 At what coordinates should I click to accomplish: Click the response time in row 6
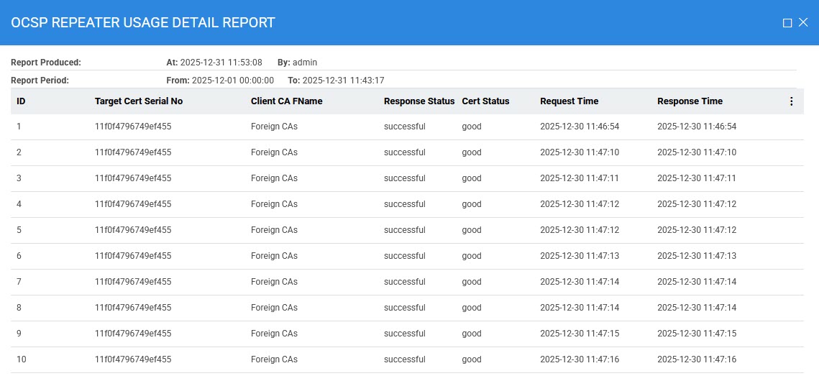pyautogui.click(x=697, y=256)
